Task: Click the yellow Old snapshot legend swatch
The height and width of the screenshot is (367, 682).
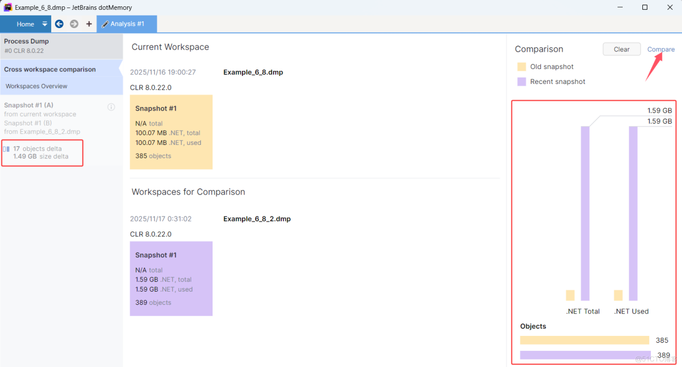Action: coord(521,67)
